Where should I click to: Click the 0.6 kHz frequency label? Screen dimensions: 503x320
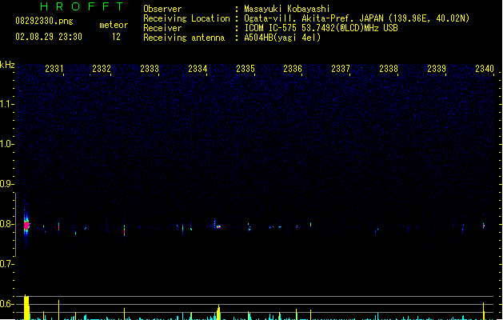(6, 304)
